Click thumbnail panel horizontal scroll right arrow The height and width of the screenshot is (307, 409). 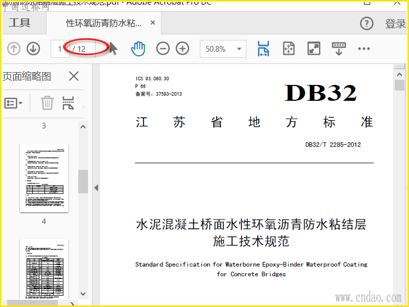tap(72, 303)
